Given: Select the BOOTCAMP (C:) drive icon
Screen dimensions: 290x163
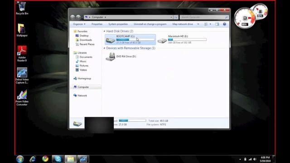Looking at the screenshot, I should coord(110,40).
